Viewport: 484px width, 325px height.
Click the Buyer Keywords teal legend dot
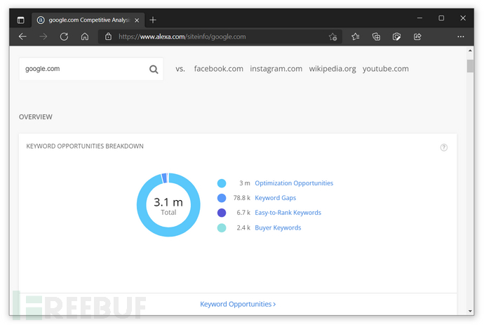[222, 227]
